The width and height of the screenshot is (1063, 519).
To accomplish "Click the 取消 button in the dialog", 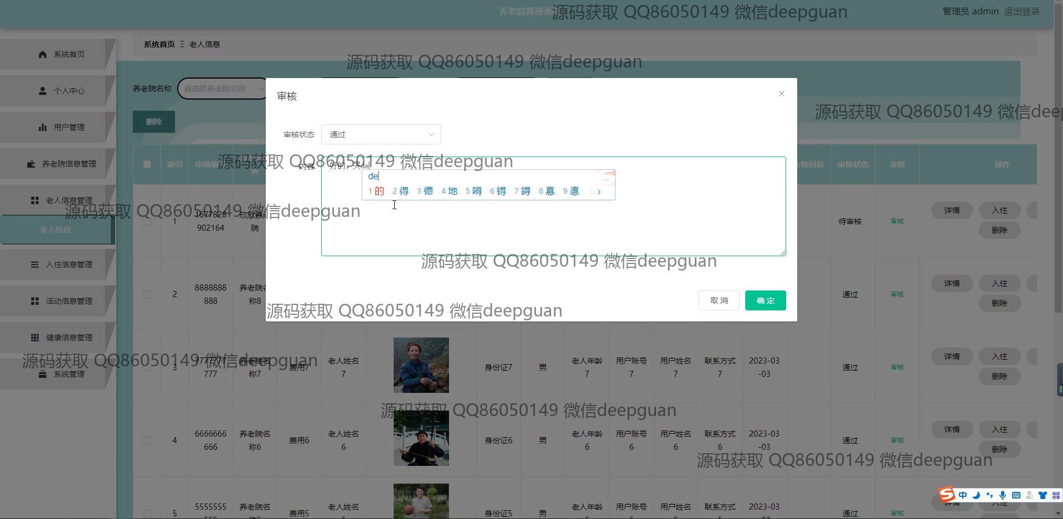I will [719, 300].
